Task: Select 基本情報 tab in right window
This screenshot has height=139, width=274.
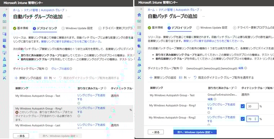Action: point(155,28)
